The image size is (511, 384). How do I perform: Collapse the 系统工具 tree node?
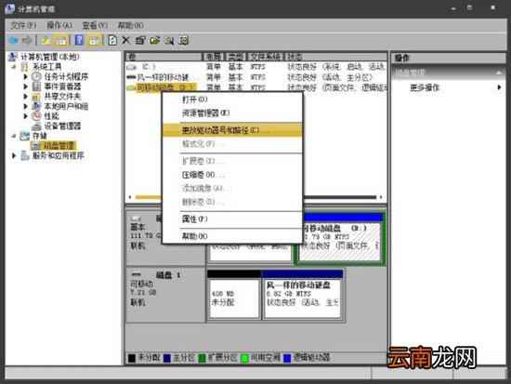pos(14,67)
